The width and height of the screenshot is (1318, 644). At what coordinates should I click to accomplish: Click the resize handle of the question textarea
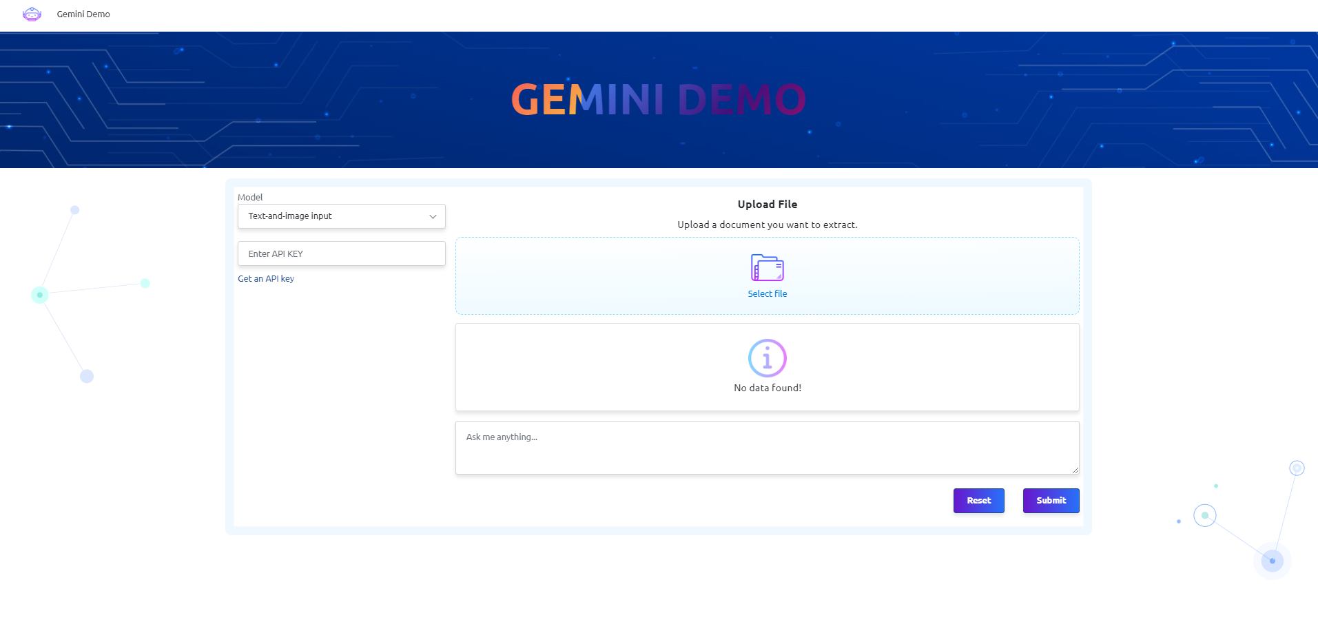click(x=1076, y=470)
